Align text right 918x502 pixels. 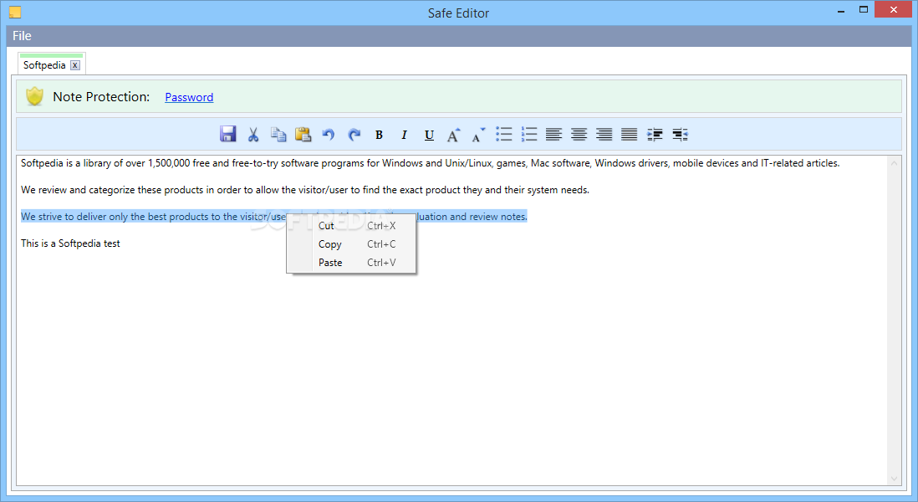pyautogui.click(x=604, y=134)
